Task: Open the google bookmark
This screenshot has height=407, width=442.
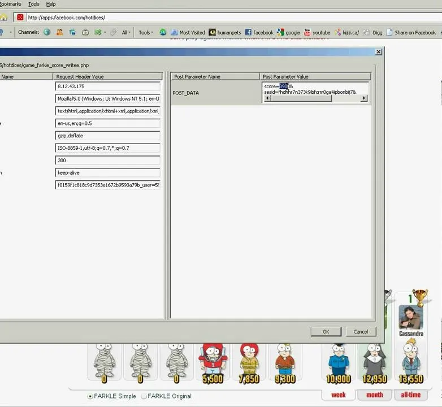Action: [288, 32]
